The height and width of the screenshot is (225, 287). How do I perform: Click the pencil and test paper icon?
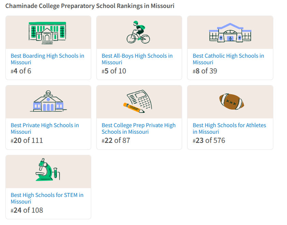point(138,102)
